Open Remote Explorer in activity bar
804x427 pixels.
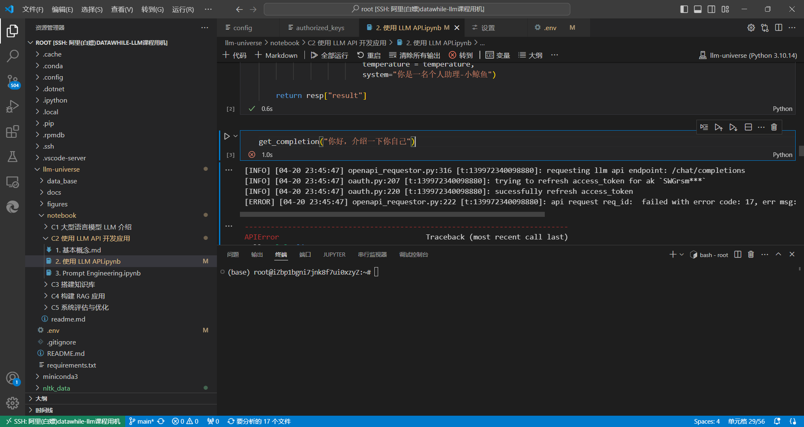(13, 182)
